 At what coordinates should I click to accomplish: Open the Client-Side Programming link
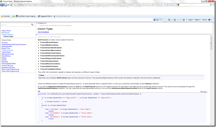coord(10,71)
